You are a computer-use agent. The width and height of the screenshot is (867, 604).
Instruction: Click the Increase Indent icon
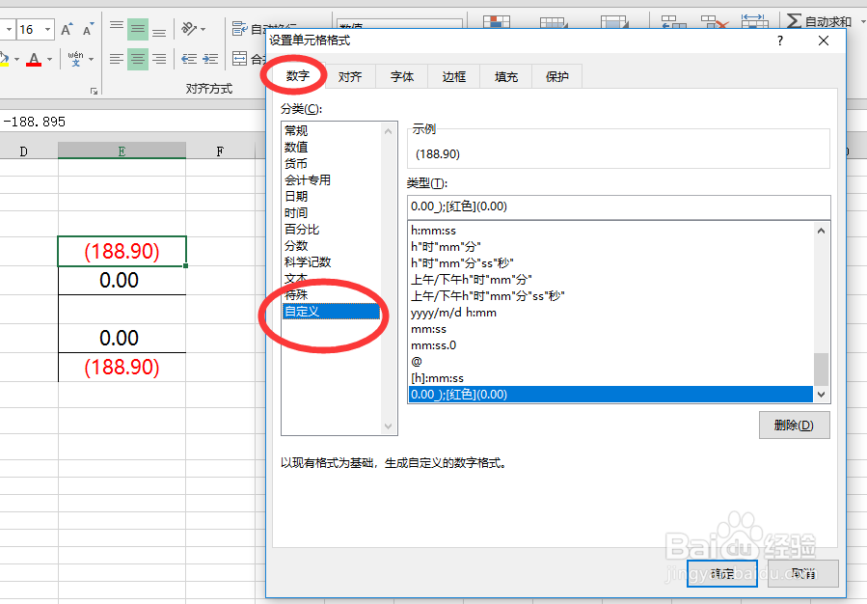[x=208, y=58]
